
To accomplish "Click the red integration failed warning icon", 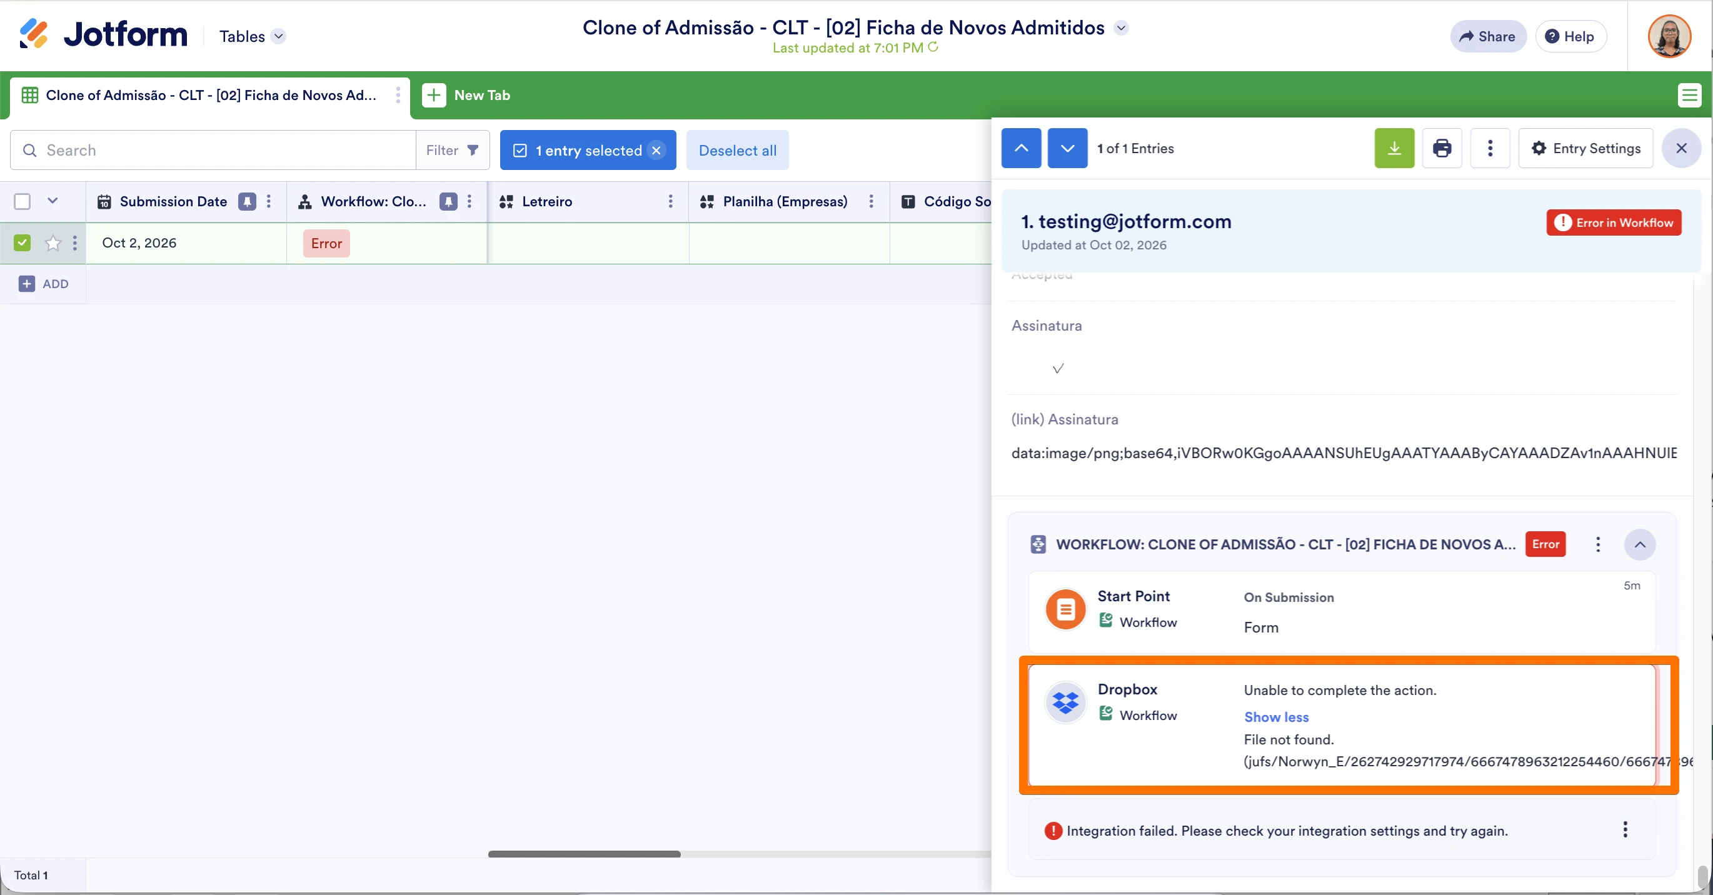I will tap(1053, 831).
